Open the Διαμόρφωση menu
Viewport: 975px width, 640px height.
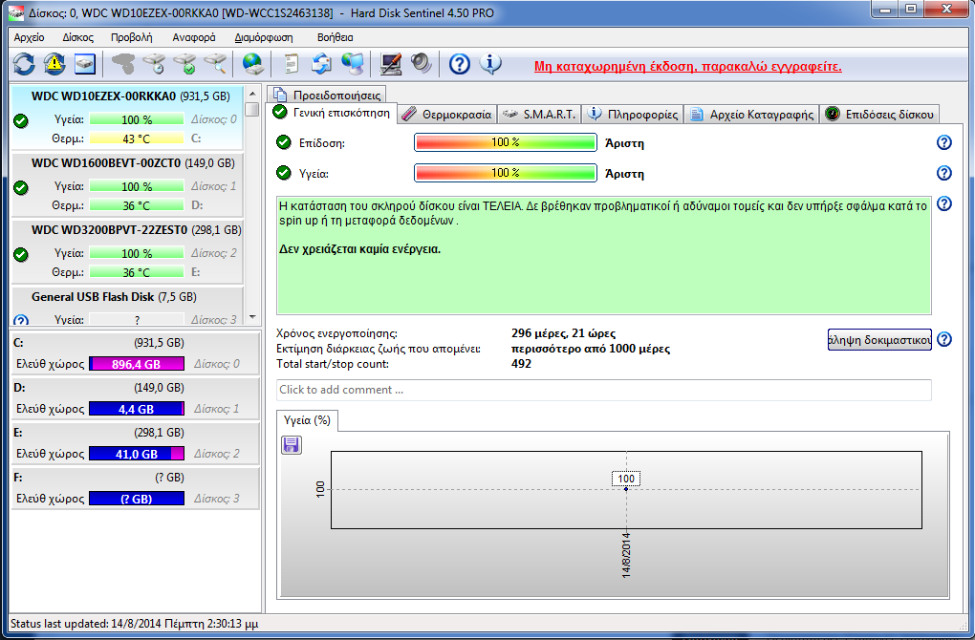(264, 37)
